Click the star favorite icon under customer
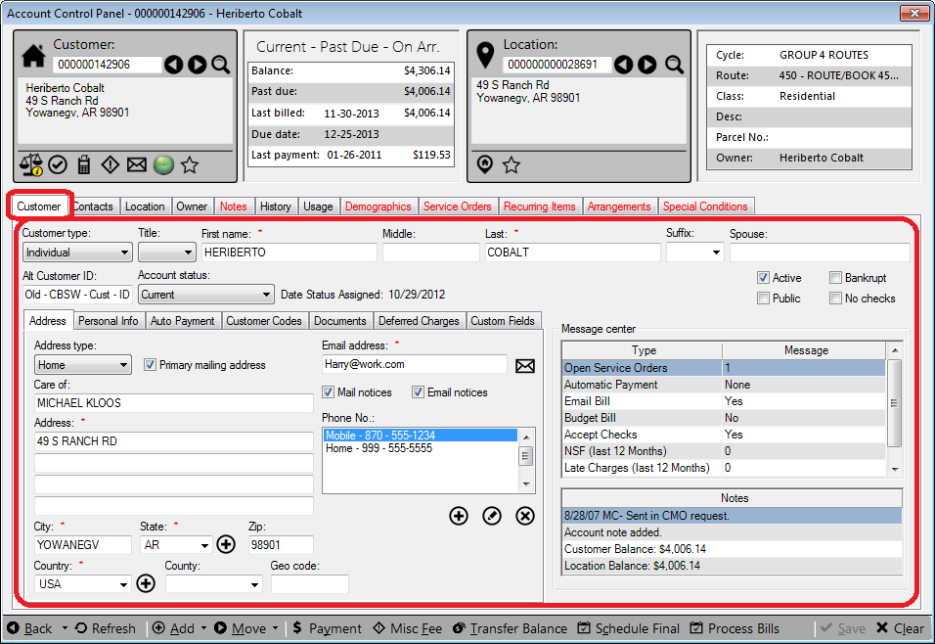 pyautogui.click(x=190, y=164)
